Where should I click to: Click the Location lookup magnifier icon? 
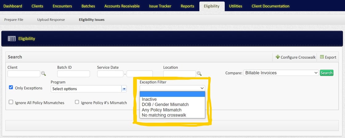(x=199, y=73)
